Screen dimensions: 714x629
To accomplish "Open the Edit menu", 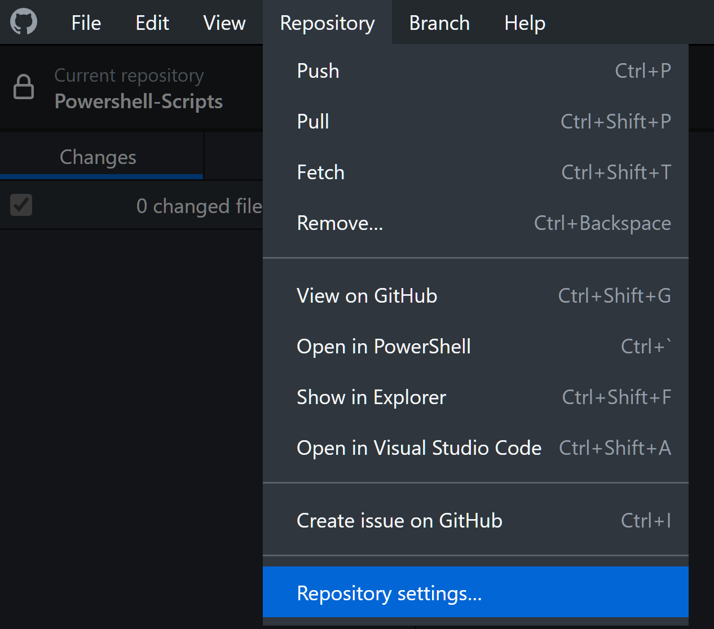I will tap(152, 23).
